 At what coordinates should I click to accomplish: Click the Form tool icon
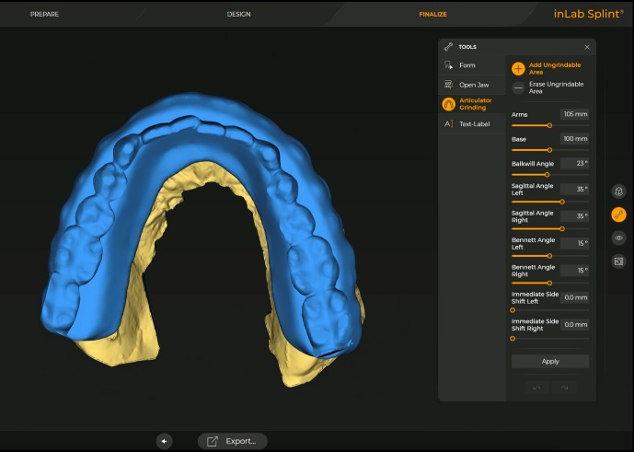click(448, 65)
